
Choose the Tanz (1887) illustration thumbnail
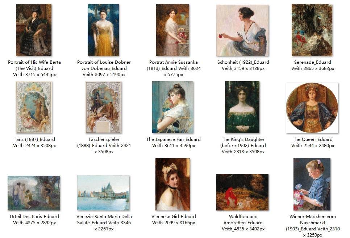34,107
